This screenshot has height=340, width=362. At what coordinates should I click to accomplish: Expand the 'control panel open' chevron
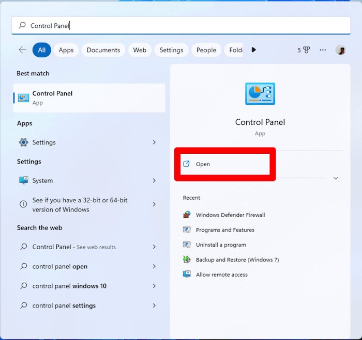pyautogui.click(x=154, y=266)
